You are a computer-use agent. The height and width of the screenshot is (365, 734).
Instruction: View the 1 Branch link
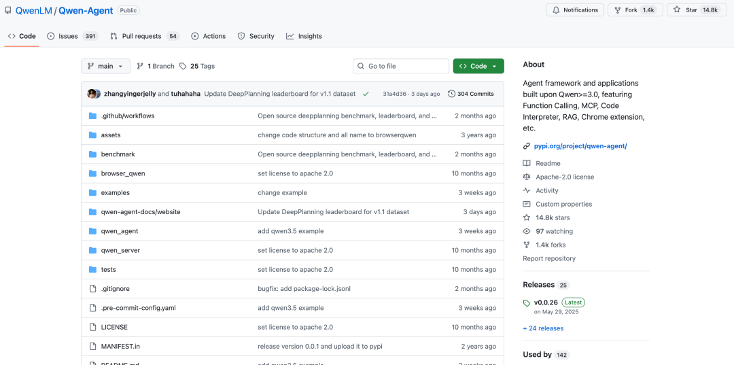(x=156, y=66)
